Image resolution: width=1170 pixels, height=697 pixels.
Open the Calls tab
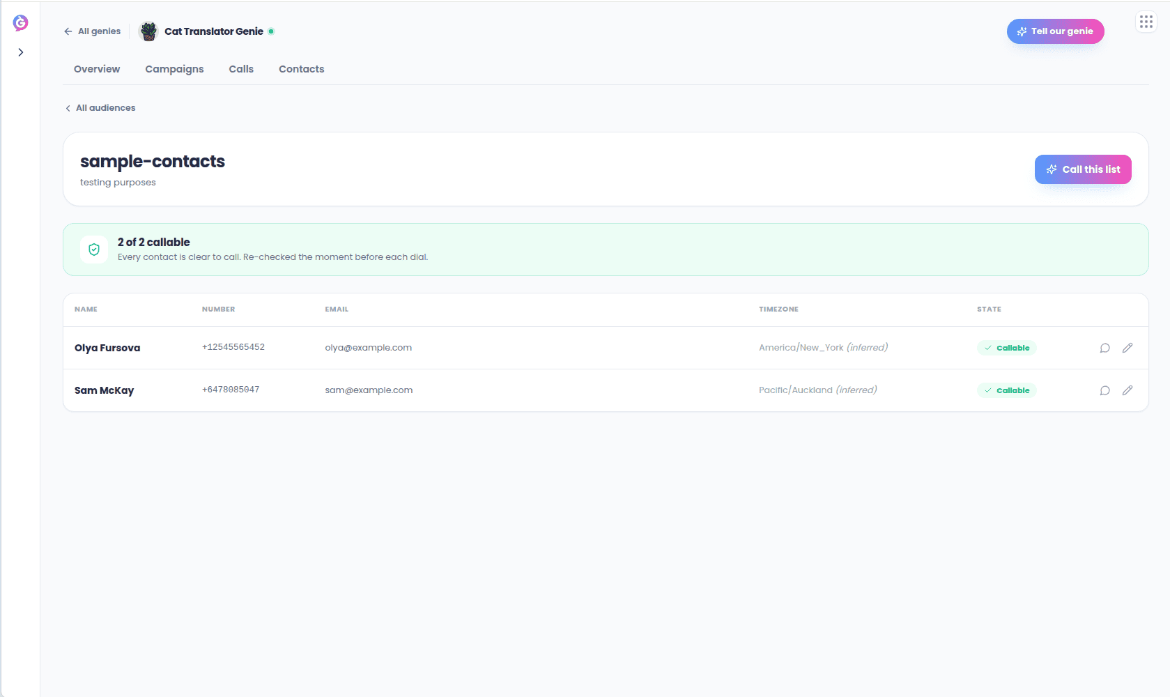(241, 69)
